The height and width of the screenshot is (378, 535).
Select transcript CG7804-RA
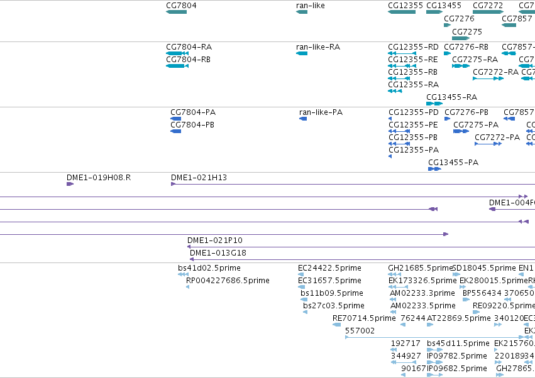click(x=189, y=46)
